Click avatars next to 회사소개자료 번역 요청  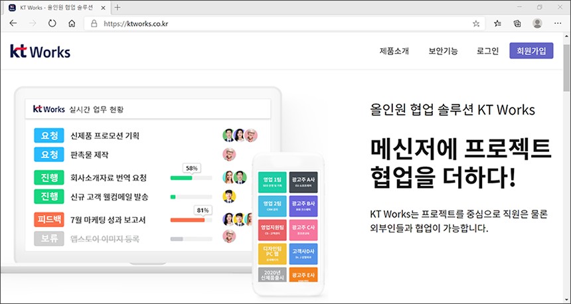(234, 177)
